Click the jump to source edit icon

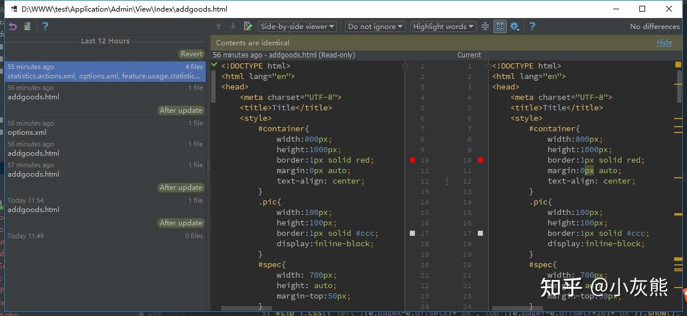248,26
